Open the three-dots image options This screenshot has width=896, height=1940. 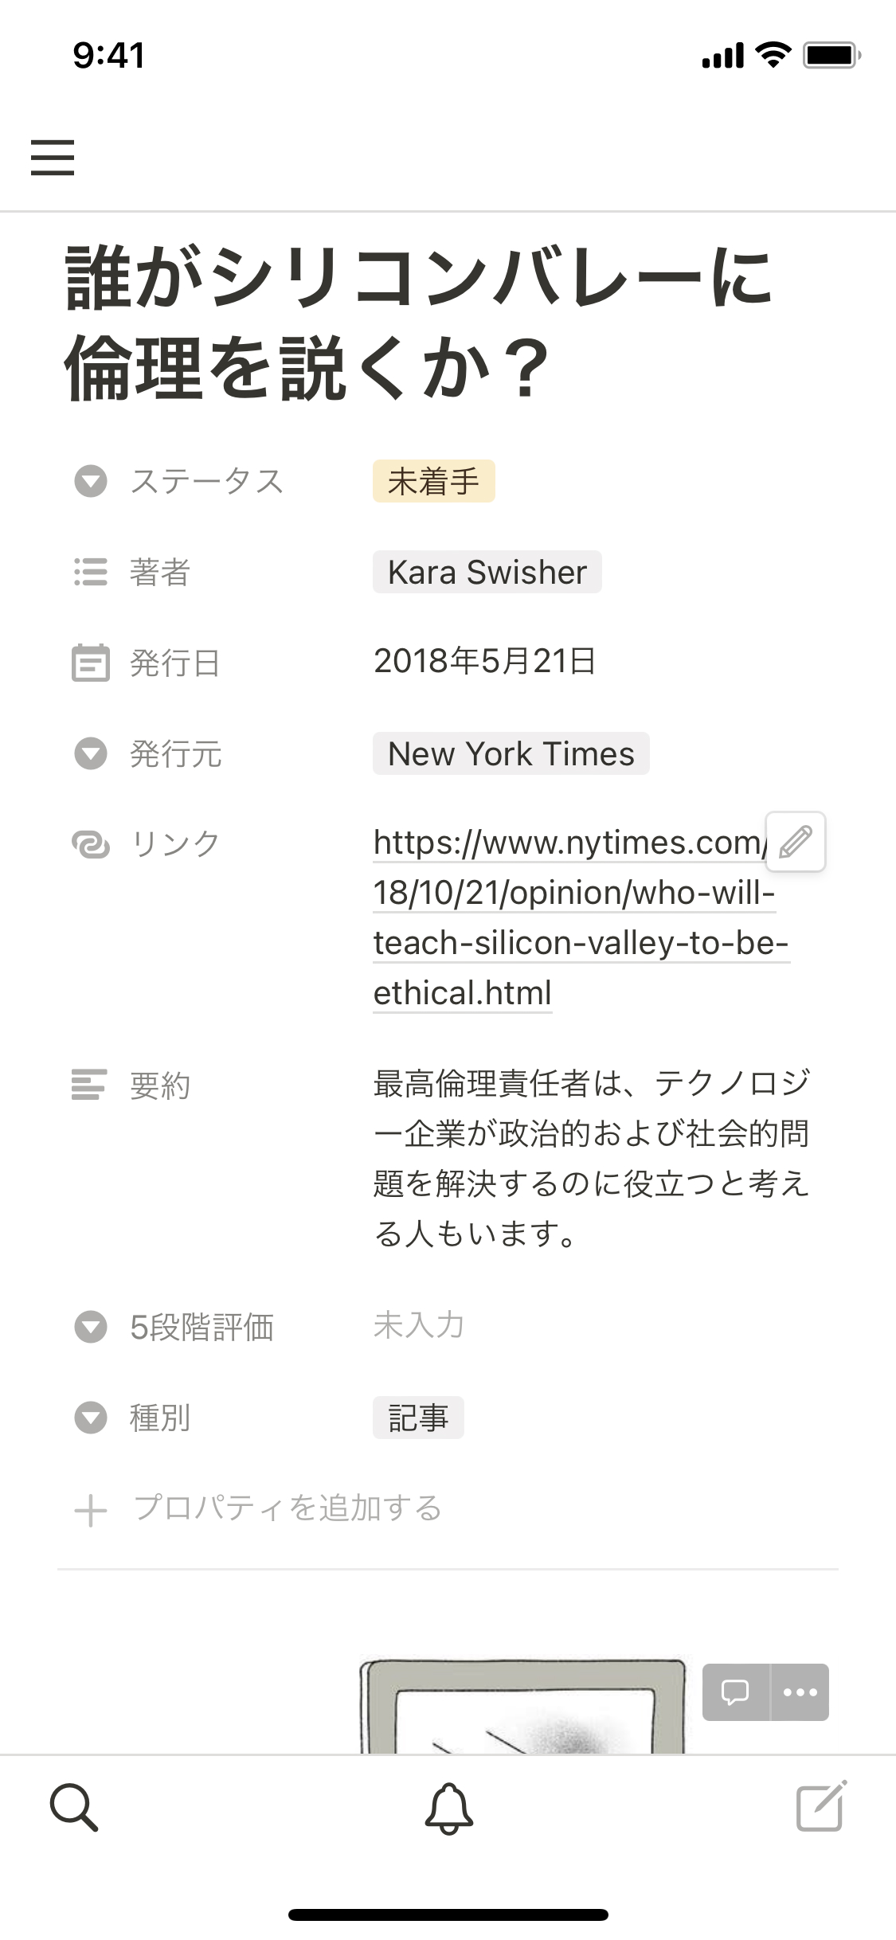click(800, 1692)
